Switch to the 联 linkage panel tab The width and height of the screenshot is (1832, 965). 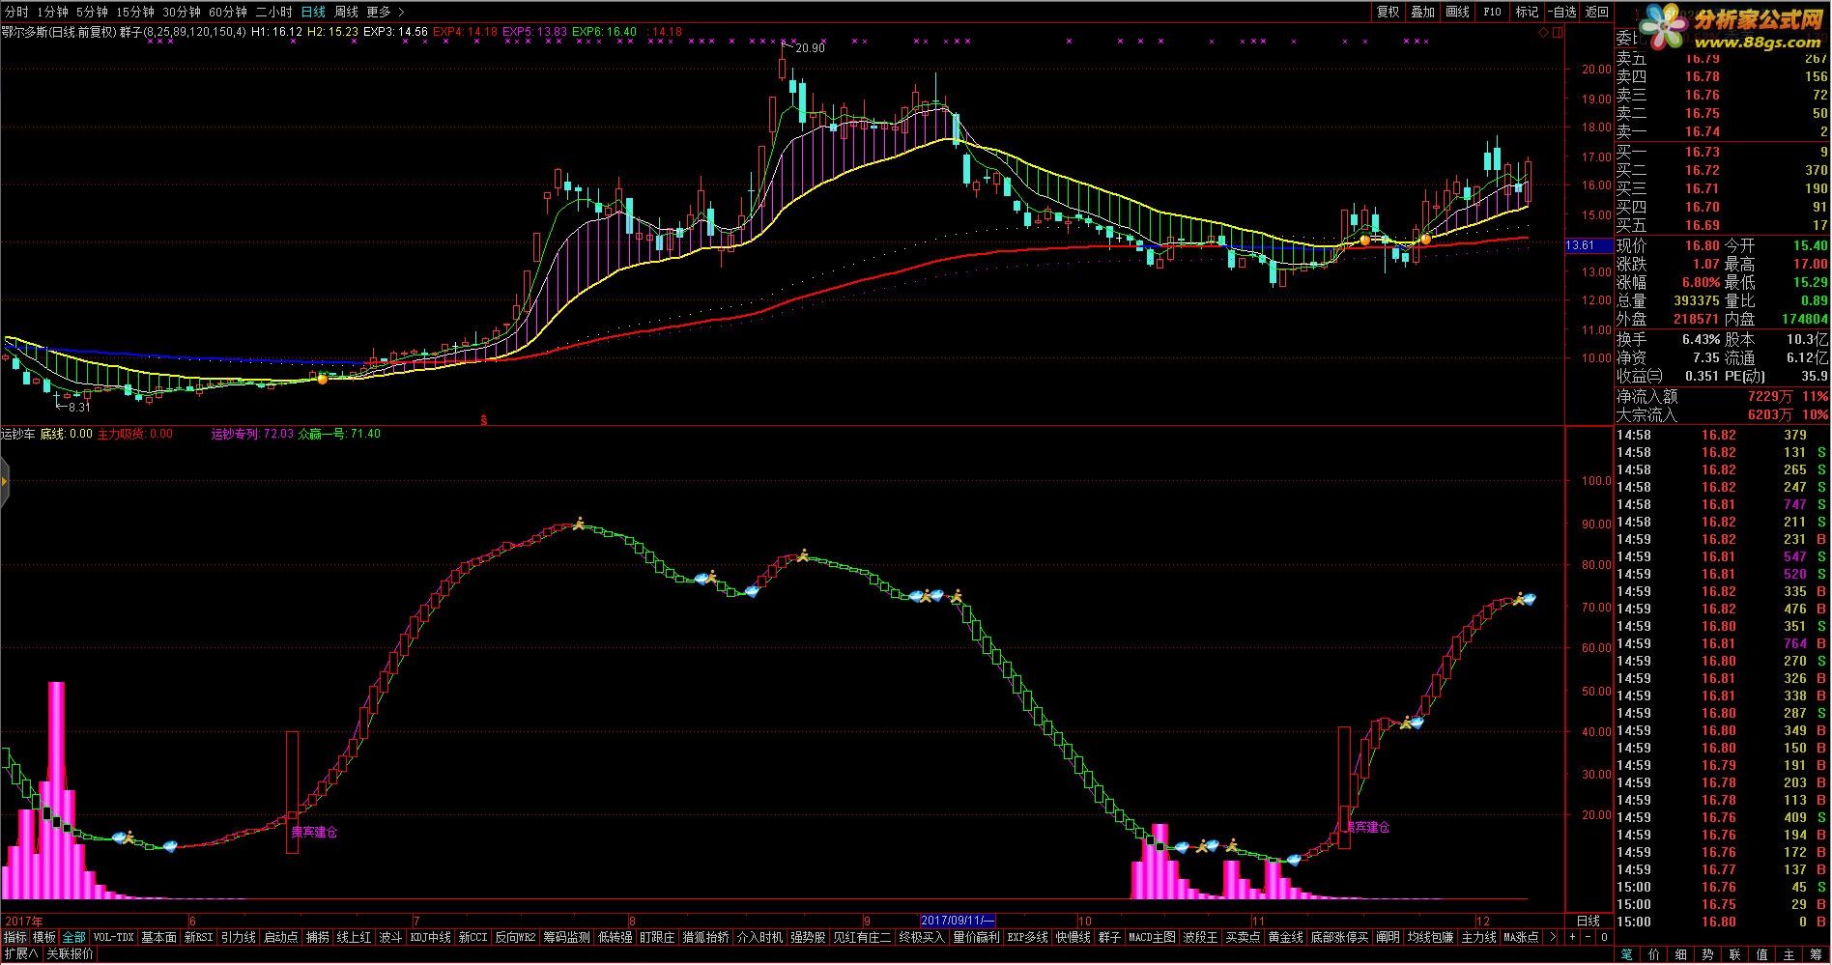[x=1735, y=954]
